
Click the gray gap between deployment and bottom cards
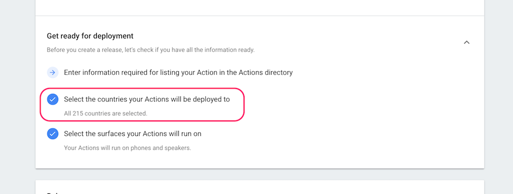260,174
